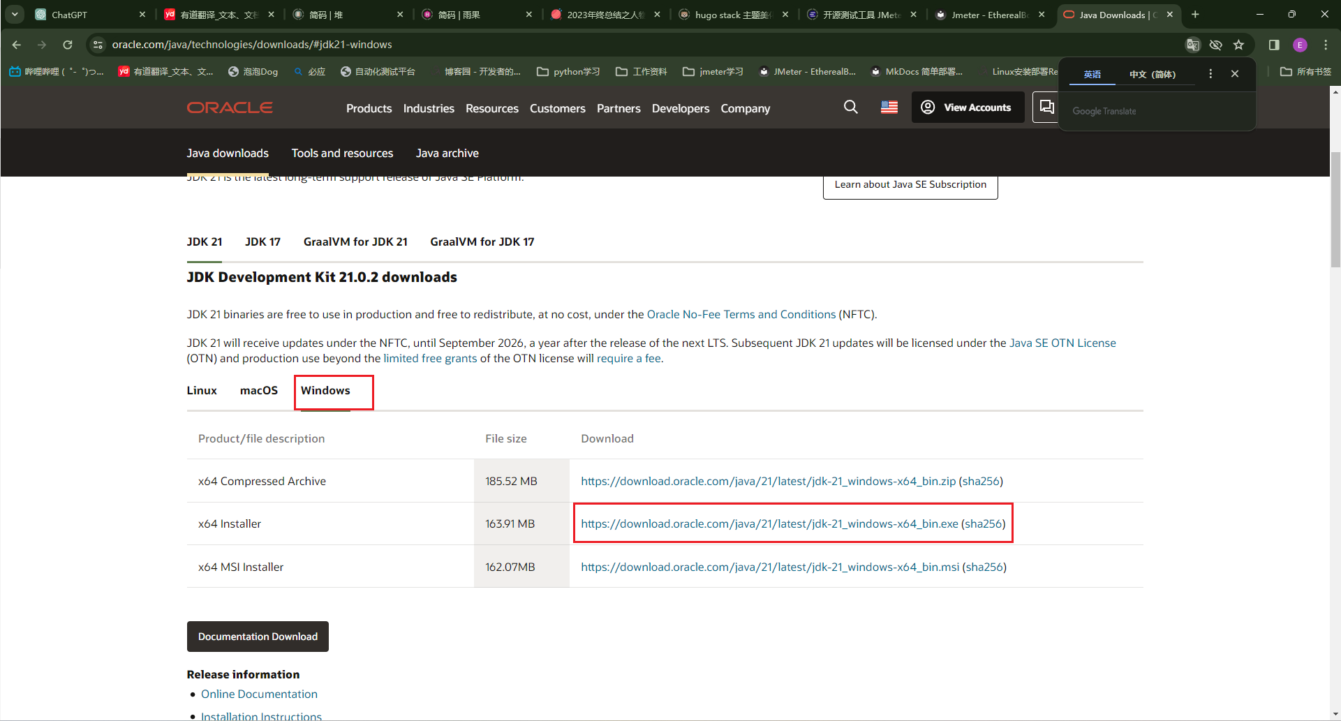
Task: Open the Developers menu
Action: (x=681, y=108)
